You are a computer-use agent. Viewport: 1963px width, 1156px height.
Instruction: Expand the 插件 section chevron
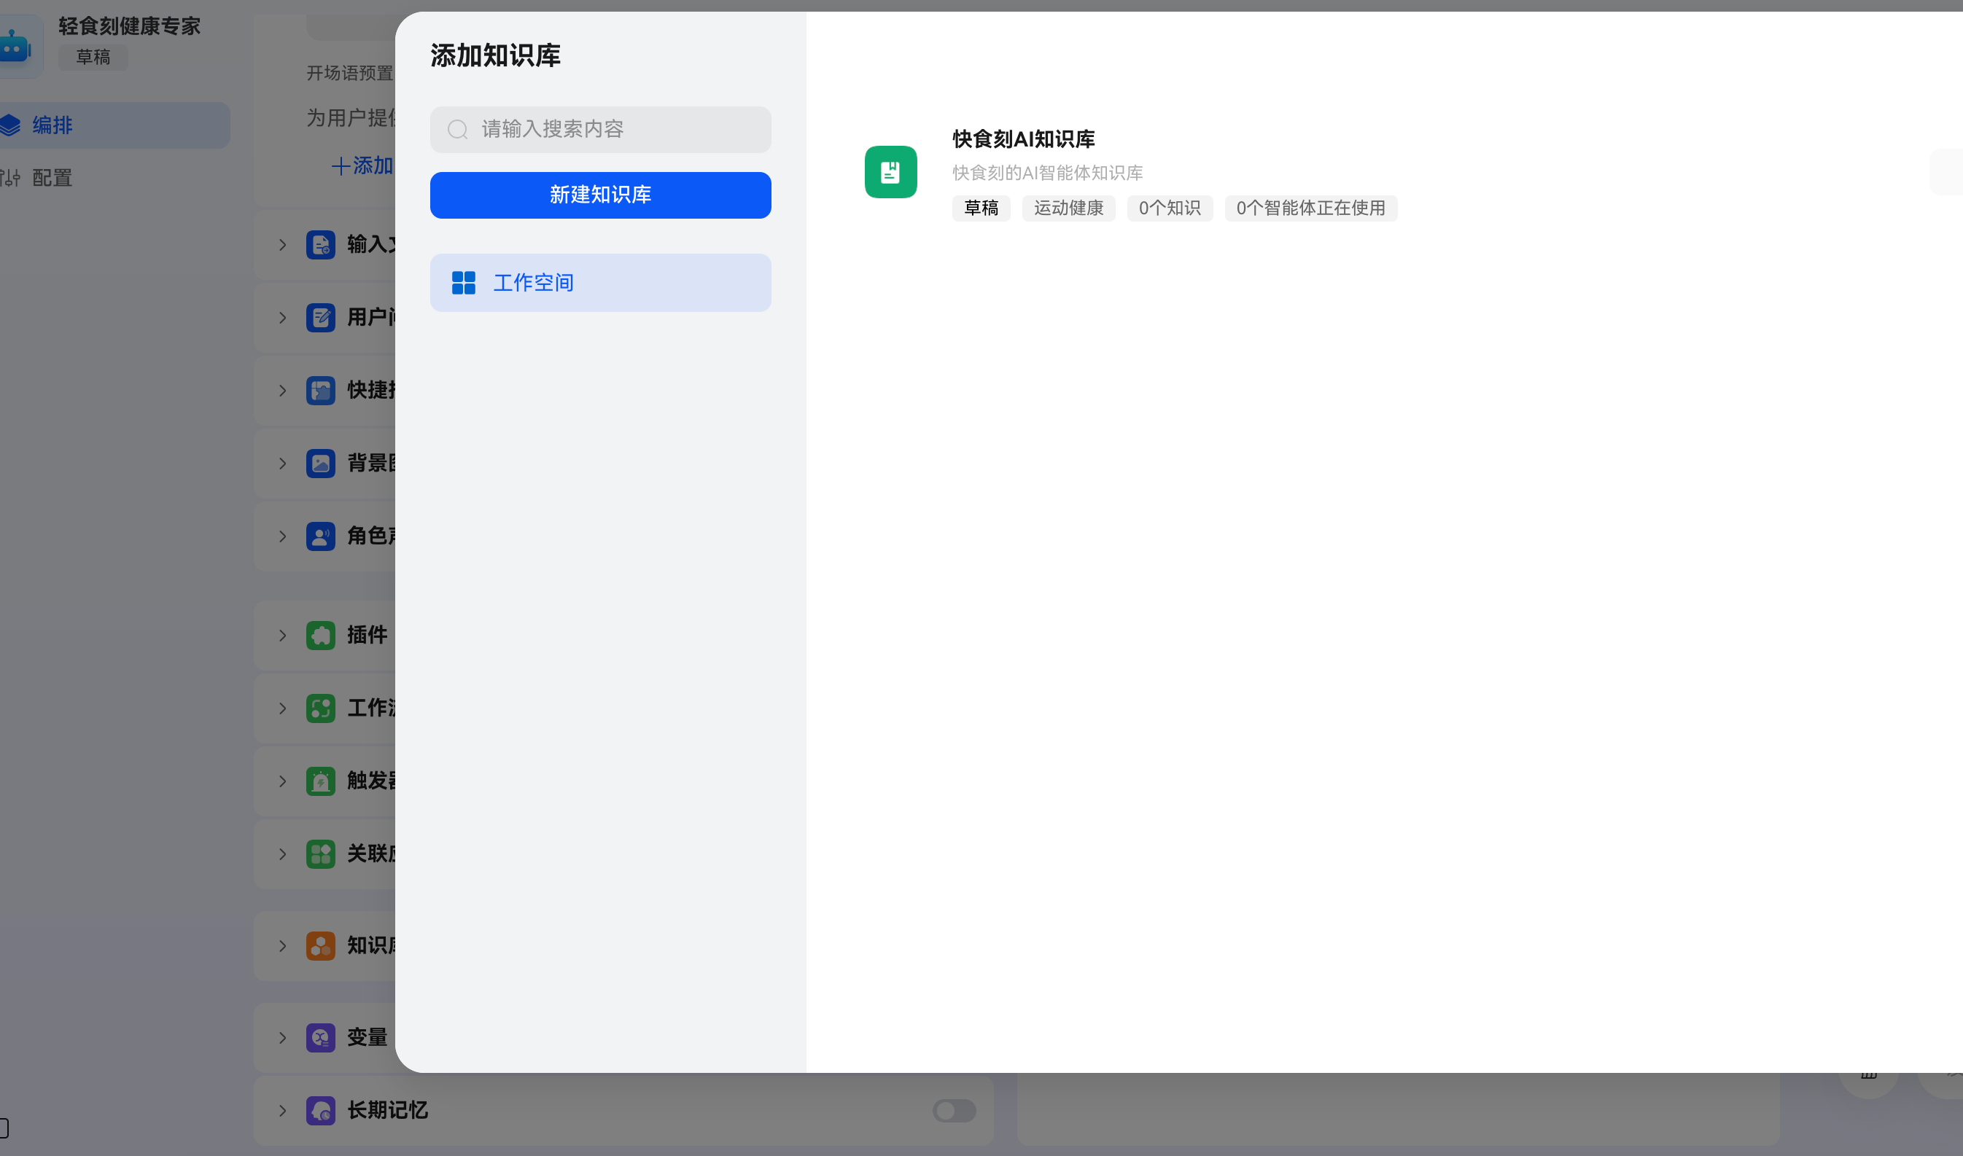tap(282, 635)
